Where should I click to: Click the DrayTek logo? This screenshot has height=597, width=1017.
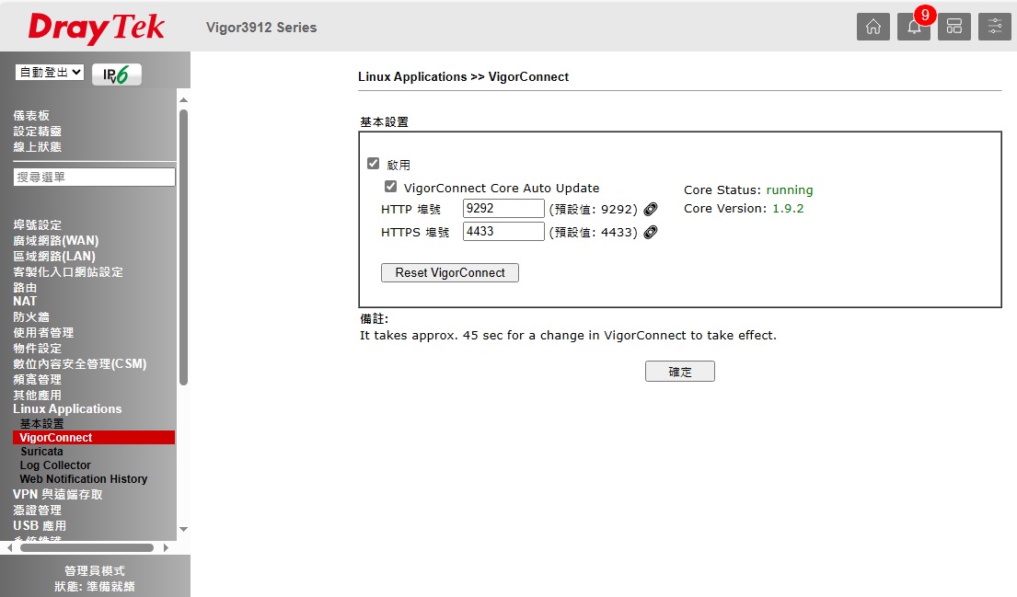coord(96,28)
